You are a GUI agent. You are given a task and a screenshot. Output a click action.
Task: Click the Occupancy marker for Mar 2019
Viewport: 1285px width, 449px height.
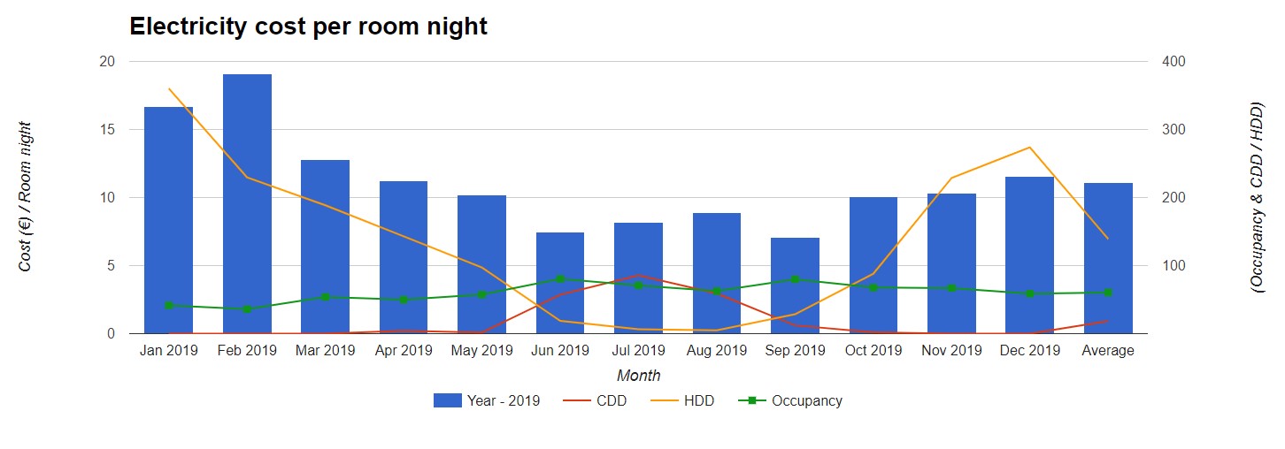325,297
